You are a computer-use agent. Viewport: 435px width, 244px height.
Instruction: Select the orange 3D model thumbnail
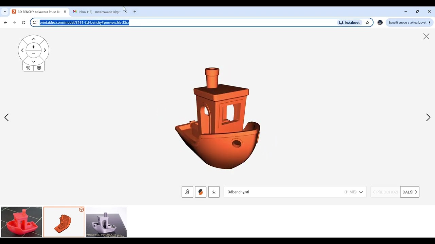click(64, 222)
